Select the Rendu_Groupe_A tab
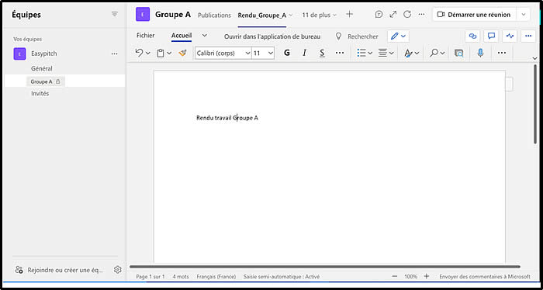 pyautogui.click(x=262, y=16)
